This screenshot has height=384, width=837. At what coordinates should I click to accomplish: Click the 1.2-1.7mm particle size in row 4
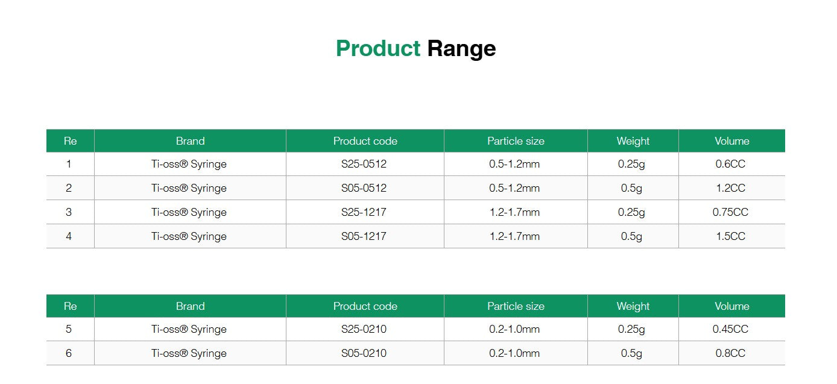click(x=514, y=236)
